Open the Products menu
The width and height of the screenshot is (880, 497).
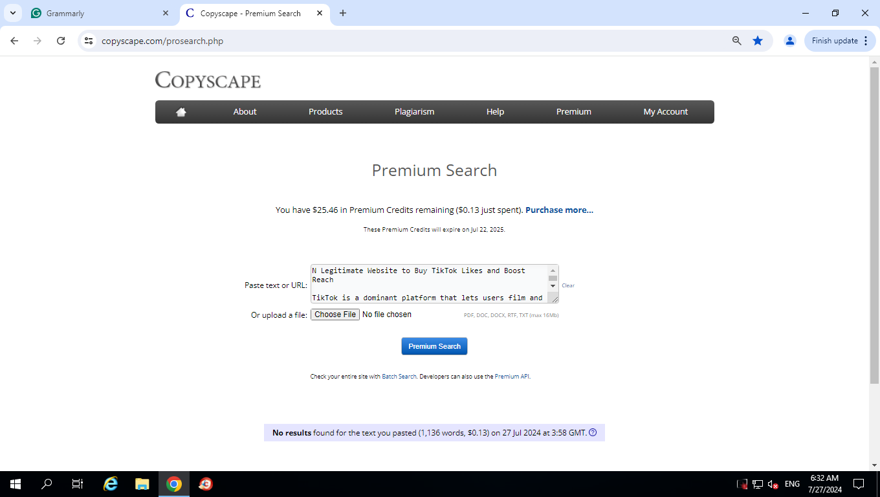coord(325,112)
